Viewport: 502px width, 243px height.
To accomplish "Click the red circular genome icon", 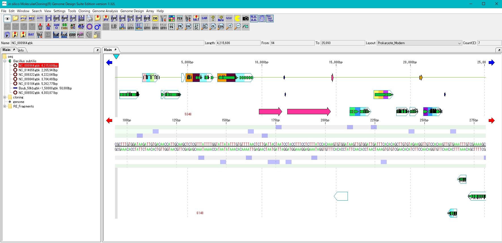I will coord(89,27).
